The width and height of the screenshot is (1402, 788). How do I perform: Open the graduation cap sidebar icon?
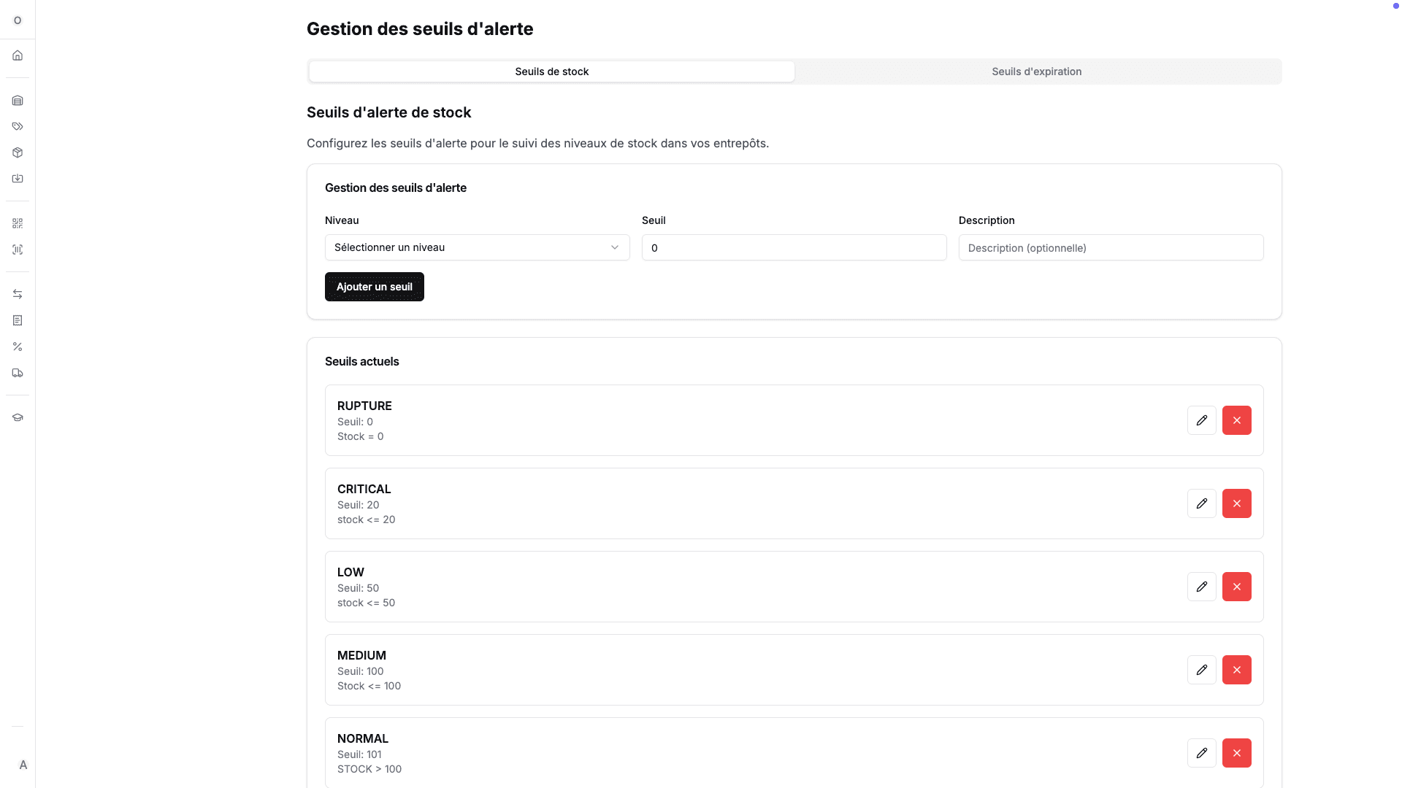pyautogui.click(x=18, y=417)
